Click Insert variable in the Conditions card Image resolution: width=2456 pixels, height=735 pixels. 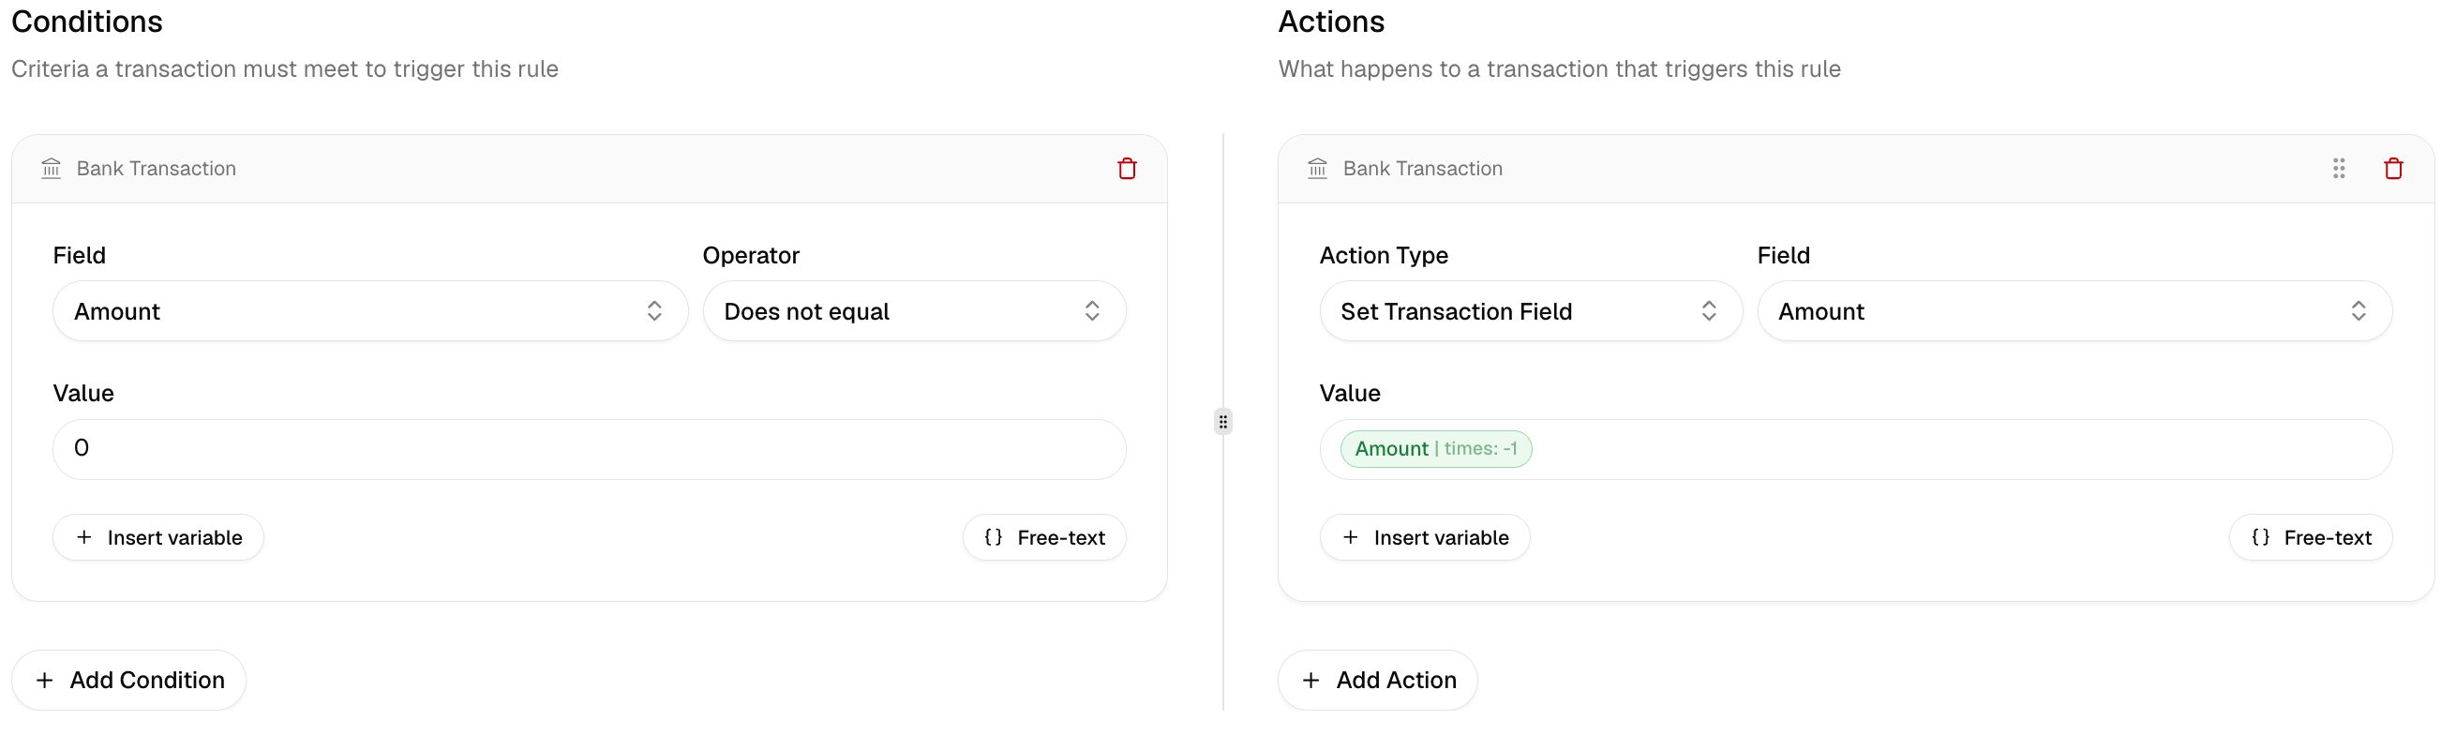pos(158,538)
